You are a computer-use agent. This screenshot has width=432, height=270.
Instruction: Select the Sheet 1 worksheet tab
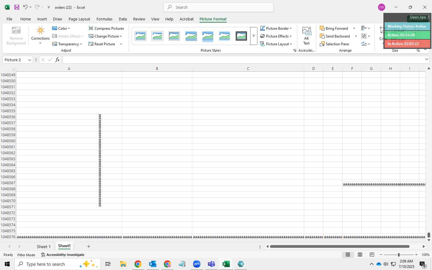pos(44,246)
